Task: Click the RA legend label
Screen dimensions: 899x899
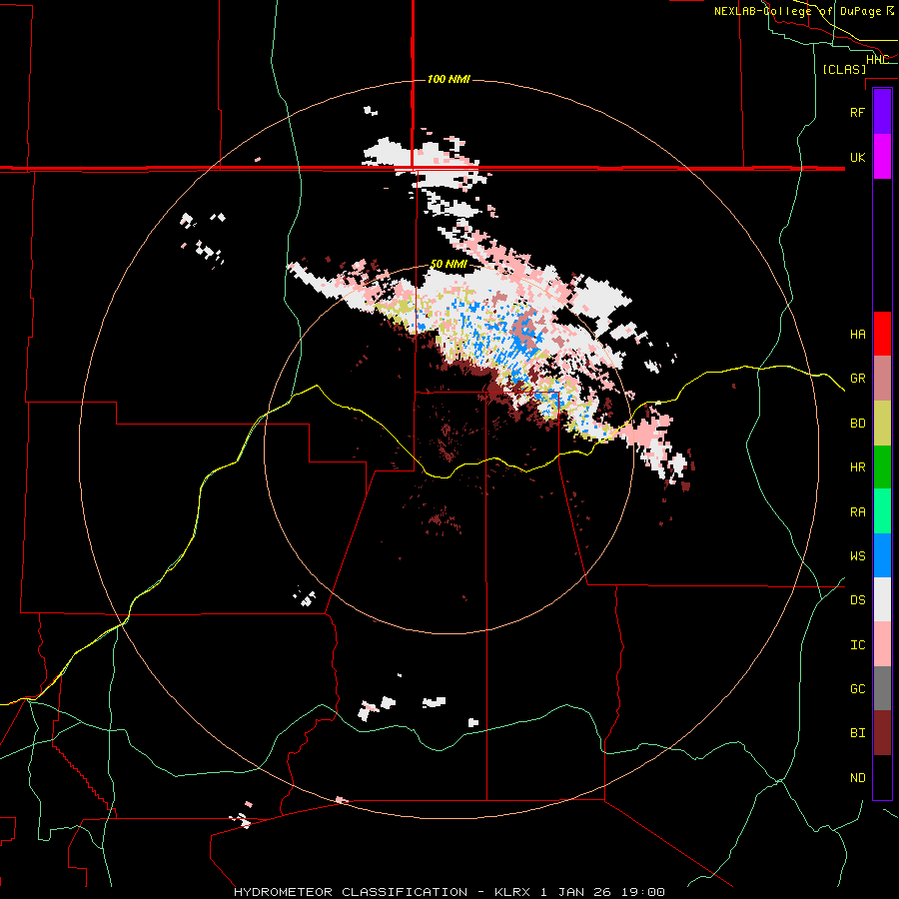Action: pos(857,512)
